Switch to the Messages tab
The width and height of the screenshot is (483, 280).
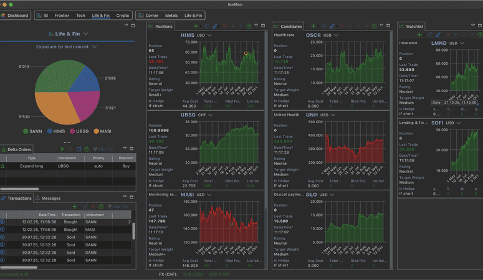pyautogui.click(x=49, y=198)
